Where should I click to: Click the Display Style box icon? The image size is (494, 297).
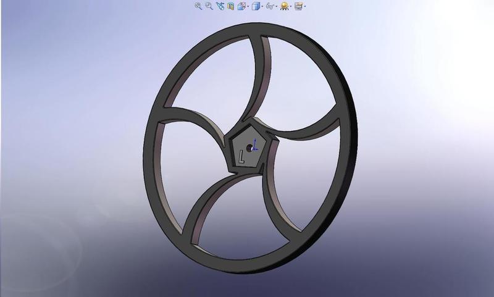(256, 6)
